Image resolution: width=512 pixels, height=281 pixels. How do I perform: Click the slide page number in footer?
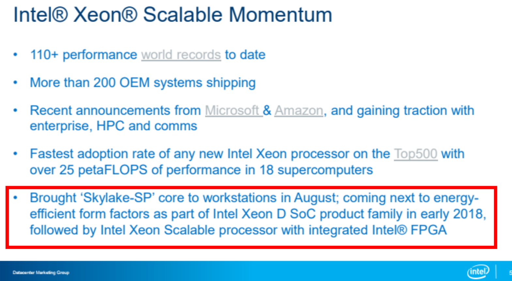point(510,273)
